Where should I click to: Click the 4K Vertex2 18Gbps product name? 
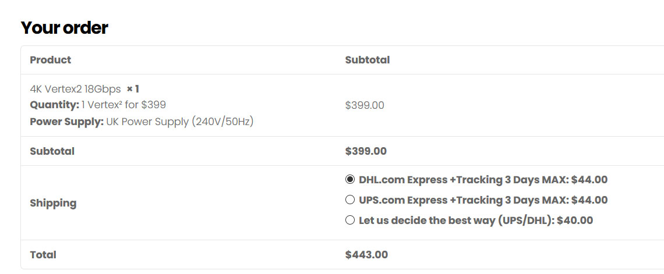pos(75,89)
